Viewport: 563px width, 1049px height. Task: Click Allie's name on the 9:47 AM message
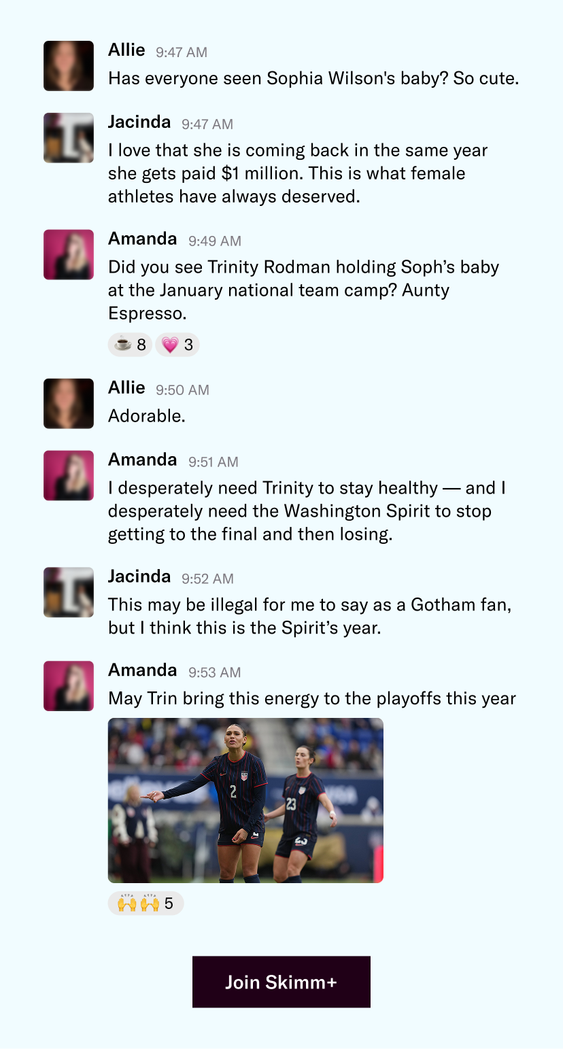coord(126,50)
